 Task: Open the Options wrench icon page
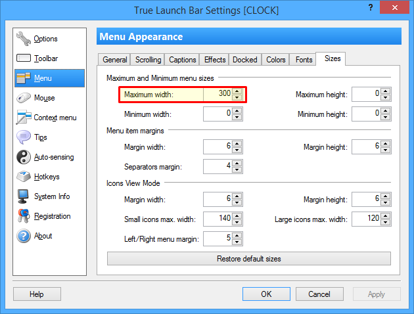(x=24, y=39)
